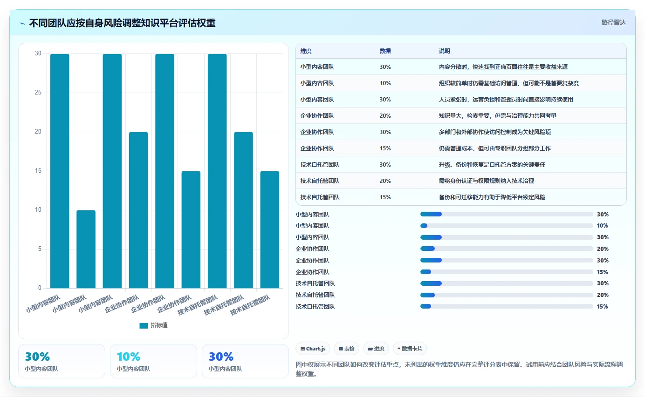Open the 路径雷达 label in the header

[x=613, y=22]
